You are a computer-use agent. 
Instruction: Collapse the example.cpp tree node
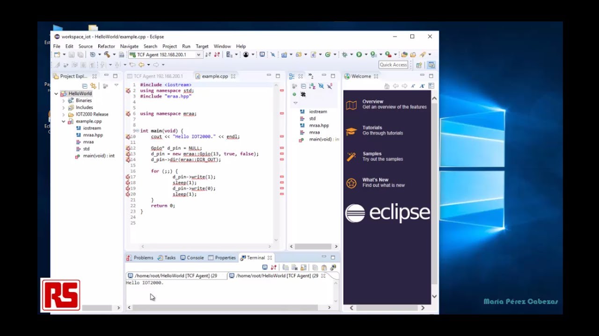[x=64, y=121]
